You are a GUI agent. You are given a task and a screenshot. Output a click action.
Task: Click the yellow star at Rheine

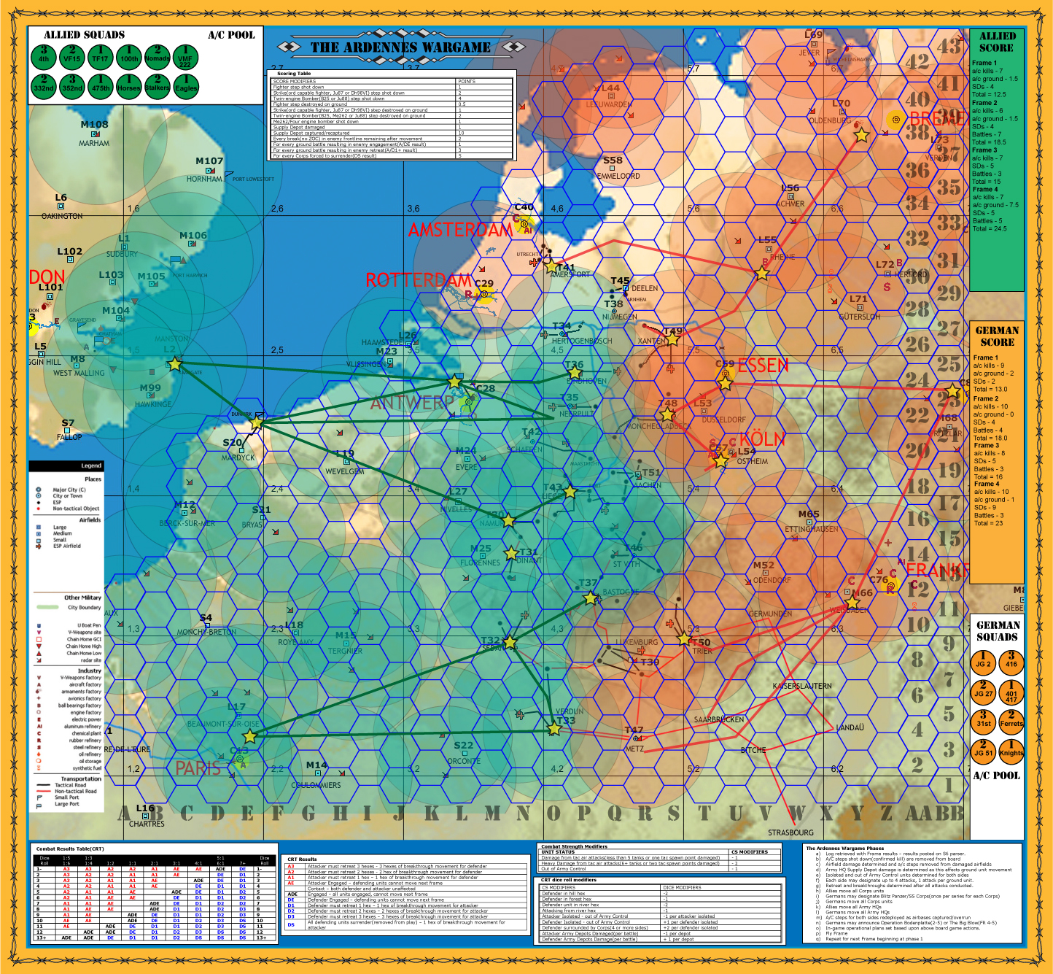pos(762,274)
